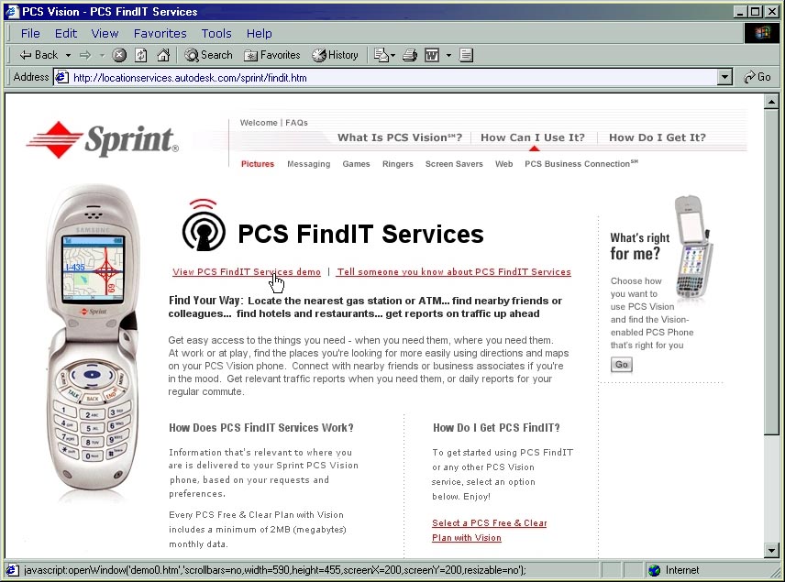This screenshot has height=582, width=785.
Task: Open the PCS Business Connection link
Action: pos(581,164)
